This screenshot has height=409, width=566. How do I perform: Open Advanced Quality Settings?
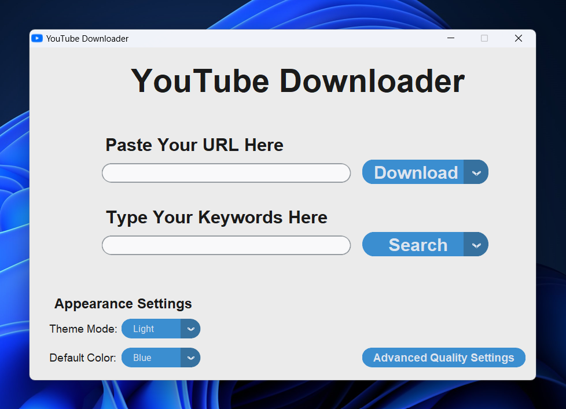(x=444, y=358)
